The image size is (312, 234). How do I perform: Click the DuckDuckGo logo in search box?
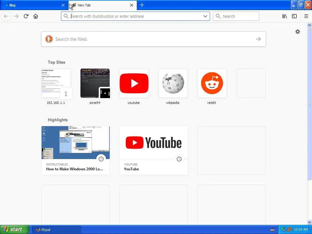(x=49, y=39)
